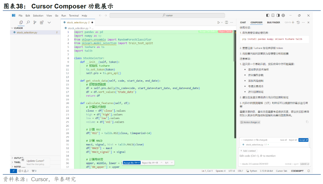Open the Terminal menu
This screenshot has height=184, width=323.
click(x=74, y=16)
